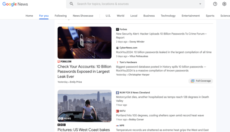Open the padlock laptop article thumbnail
This screenshot has width=230, height=132.
pos(84,42)
